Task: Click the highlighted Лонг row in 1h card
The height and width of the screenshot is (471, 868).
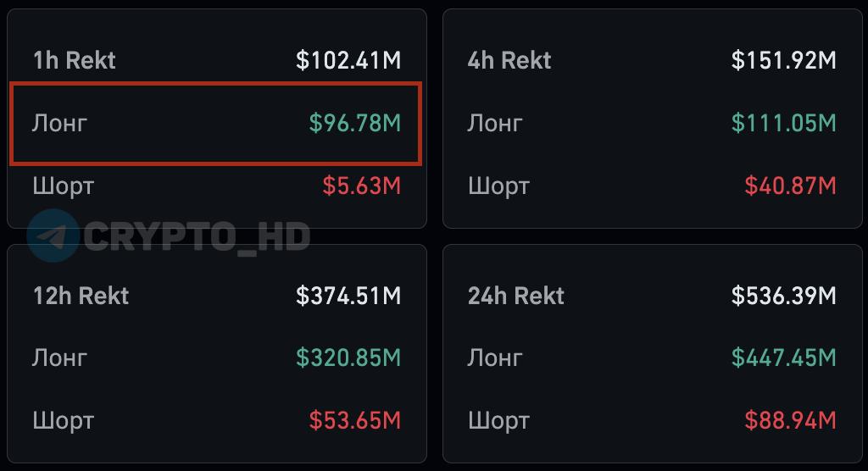Action: 216,124
